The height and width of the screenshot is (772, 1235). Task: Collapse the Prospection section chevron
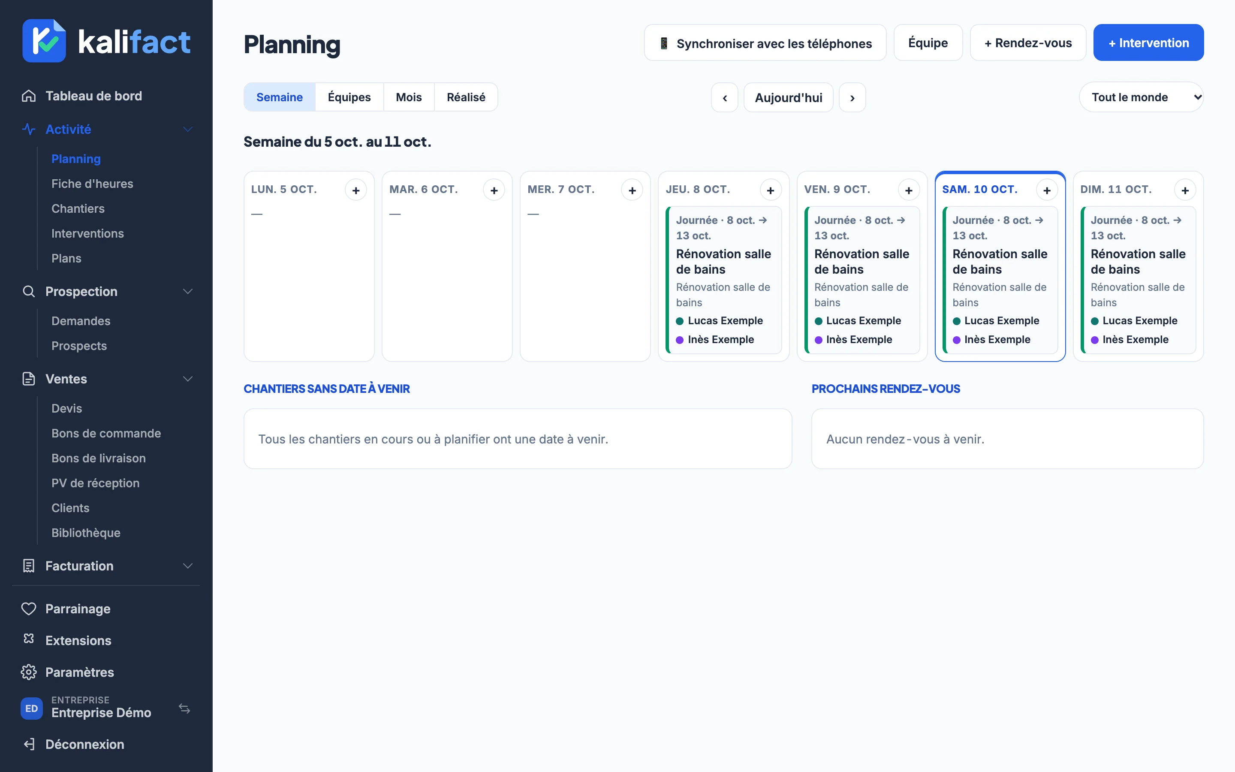click(188, 292)
